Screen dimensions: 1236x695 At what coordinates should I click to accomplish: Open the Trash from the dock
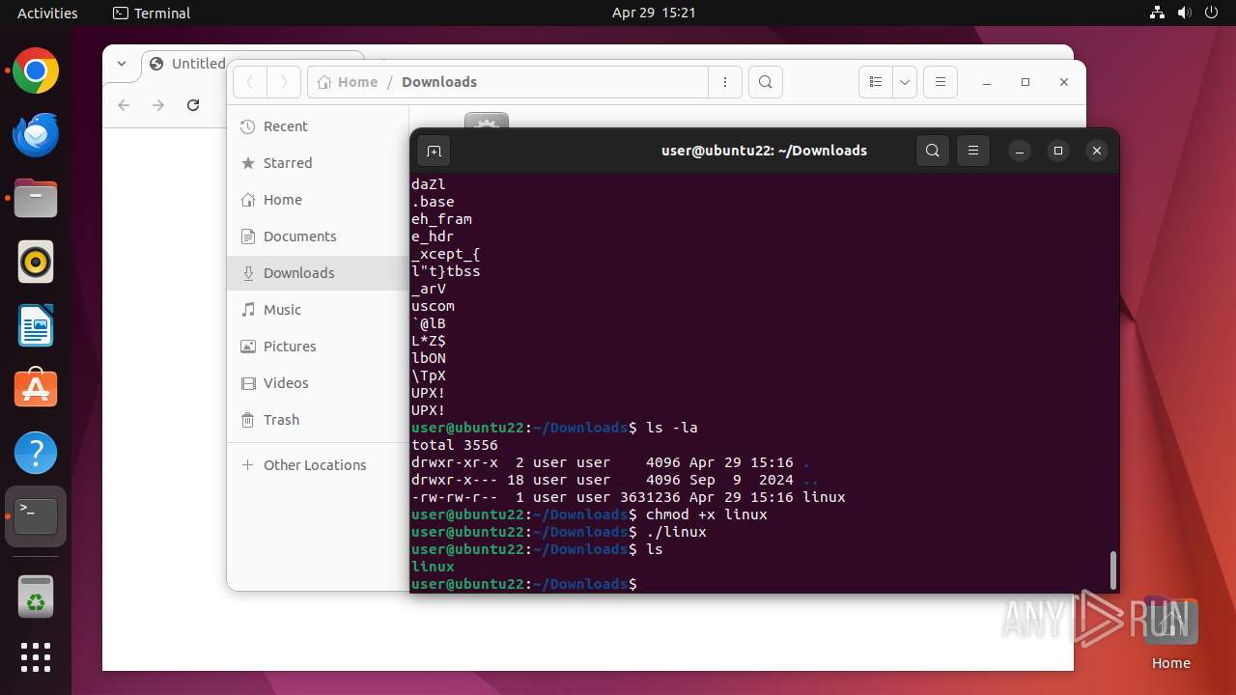[36, 596]
